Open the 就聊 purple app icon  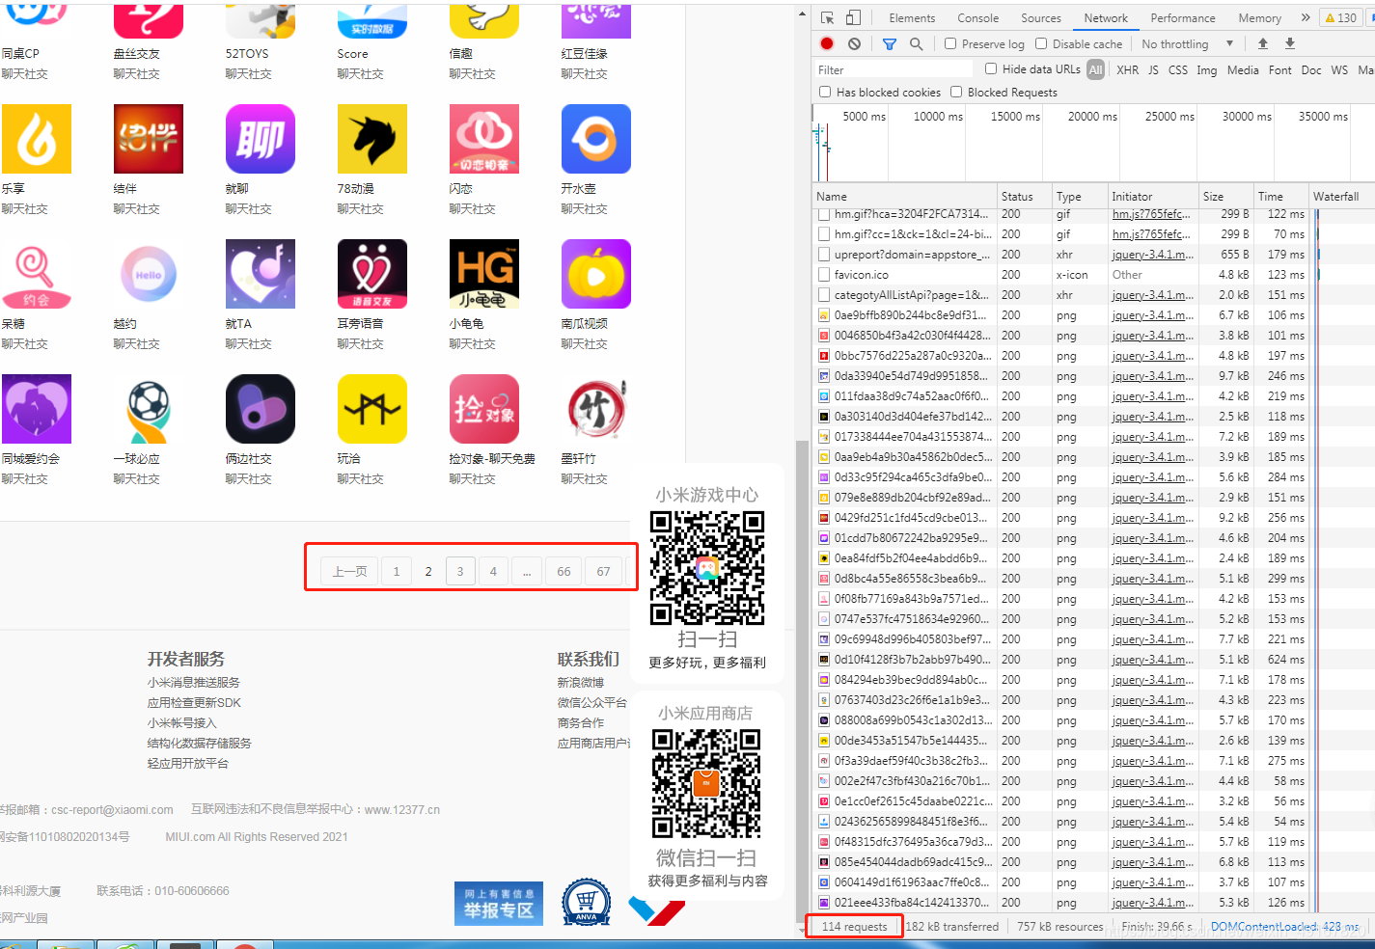261,139
